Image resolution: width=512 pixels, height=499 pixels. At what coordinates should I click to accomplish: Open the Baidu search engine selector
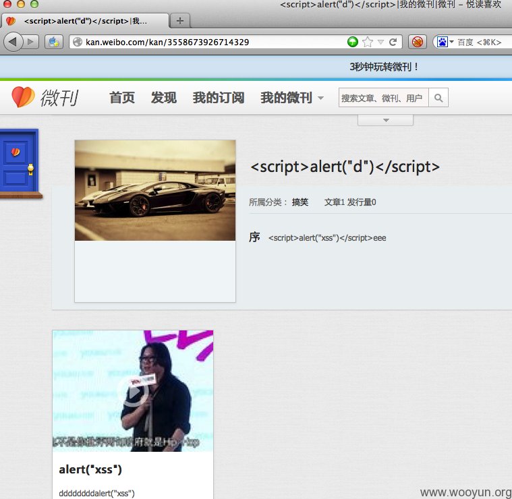coord(445,42)
